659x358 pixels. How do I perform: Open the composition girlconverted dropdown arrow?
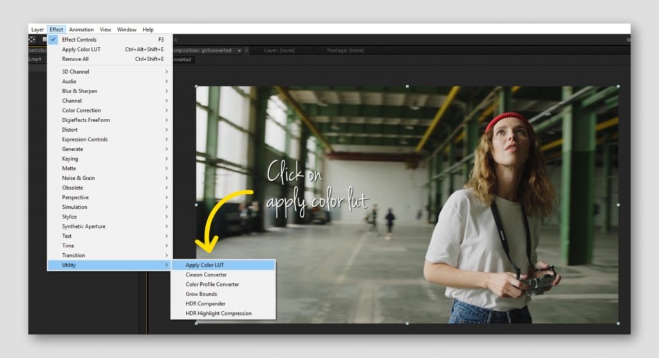(239, 51)
